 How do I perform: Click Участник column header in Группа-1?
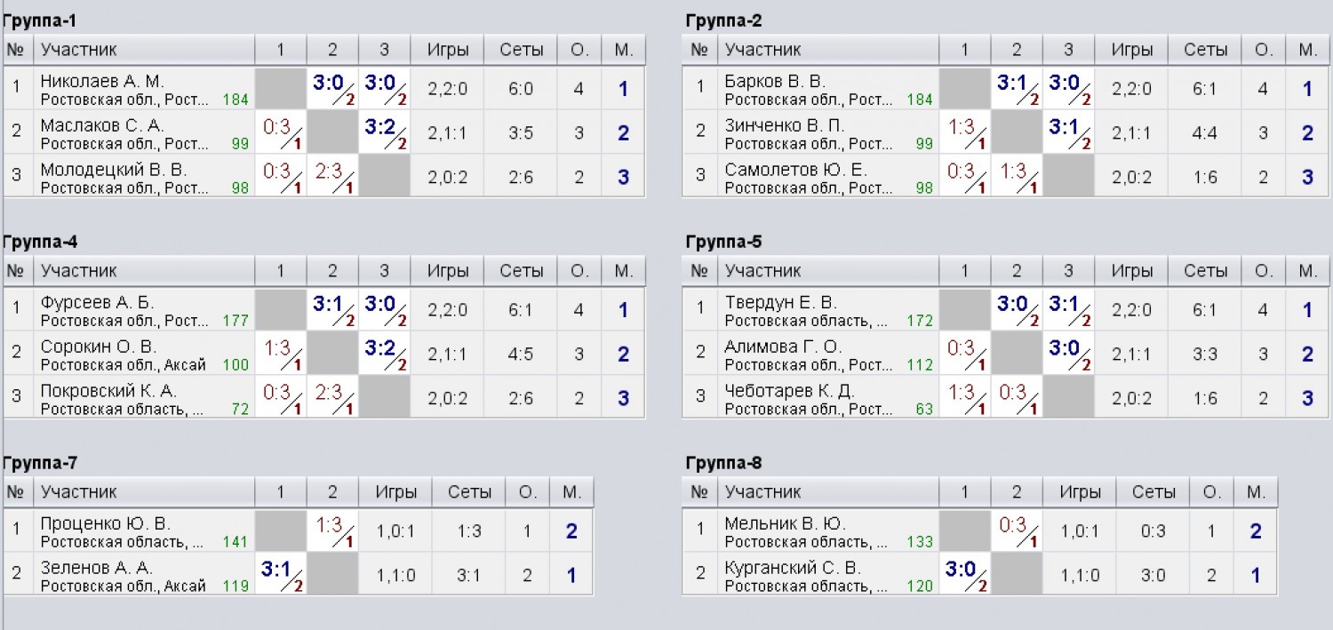(78, 50)
